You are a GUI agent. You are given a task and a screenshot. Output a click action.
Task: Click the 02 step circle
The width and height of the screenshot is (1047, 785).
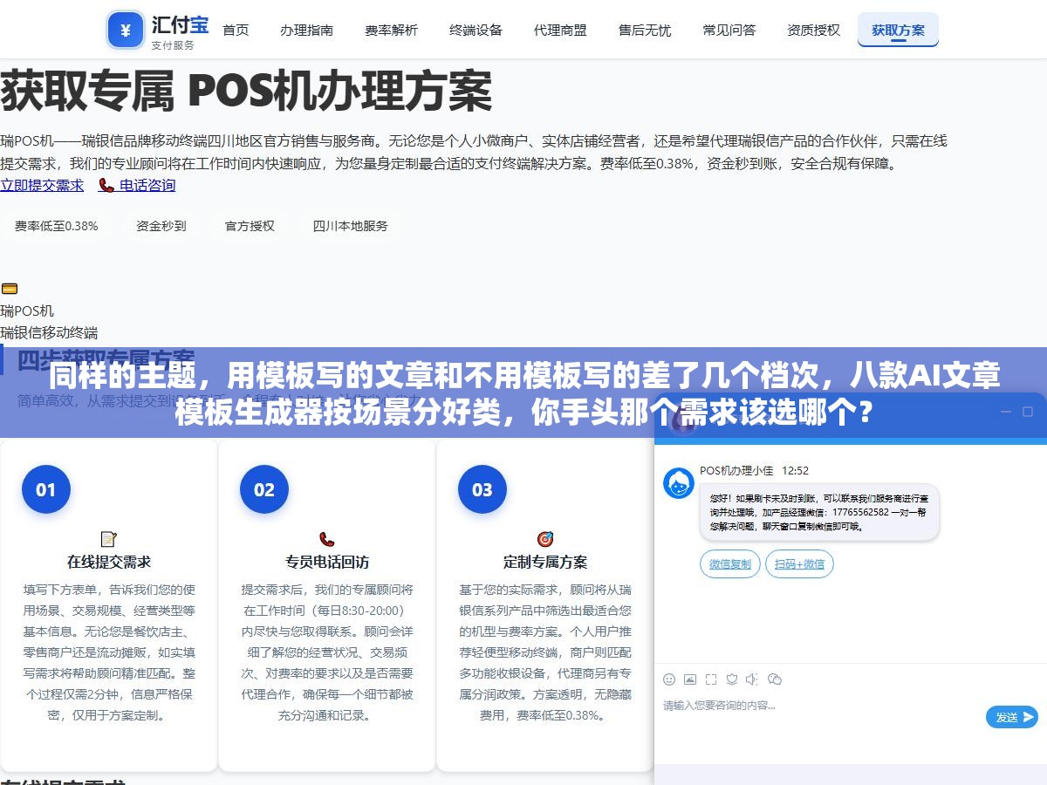264,489
